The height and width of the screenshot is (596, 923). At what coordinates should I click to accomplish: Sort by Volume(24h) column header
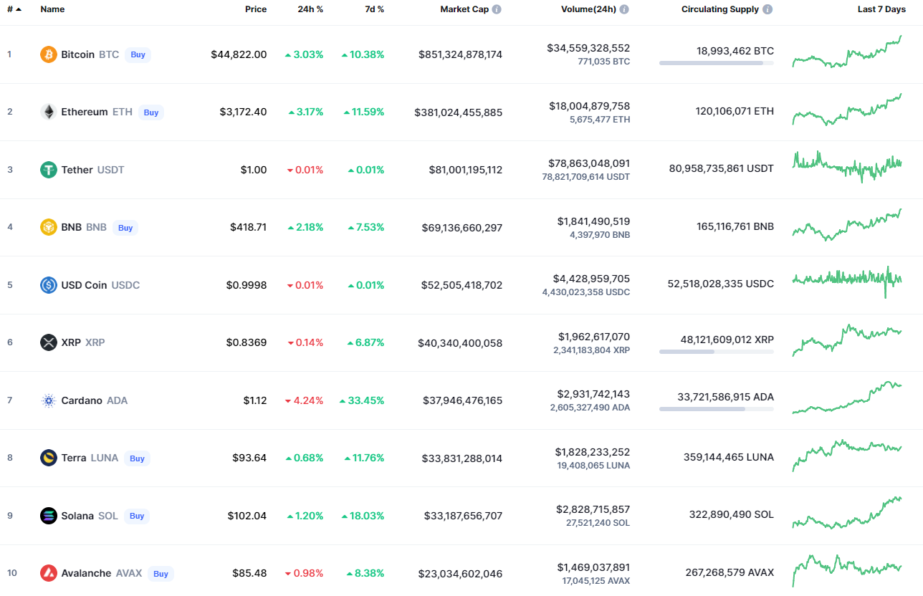point(588,9)
